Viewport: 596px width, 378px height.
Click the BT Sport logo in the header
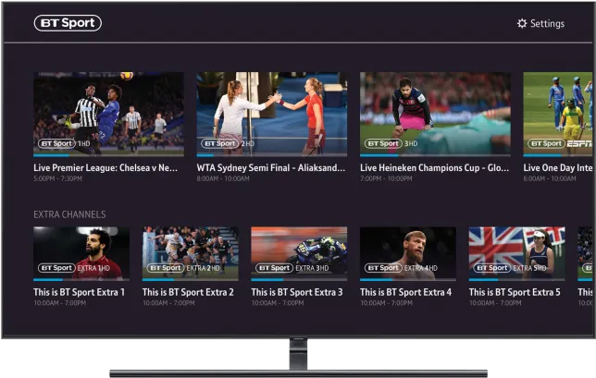point(68,23)
